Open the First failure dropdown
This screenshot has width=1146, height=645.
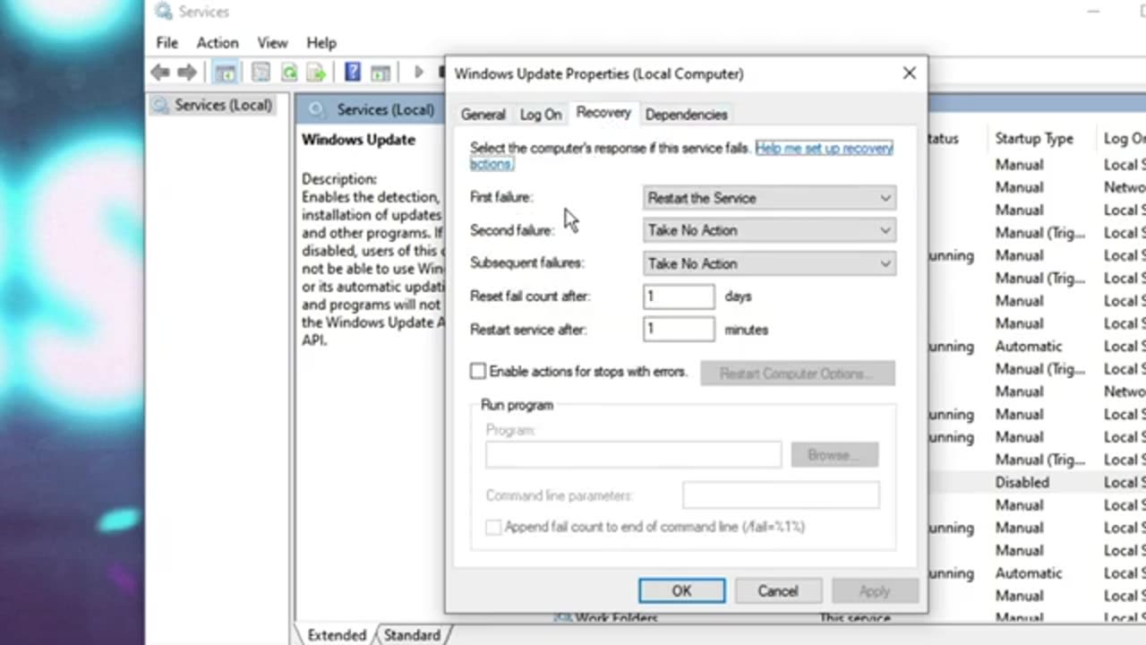769,198
